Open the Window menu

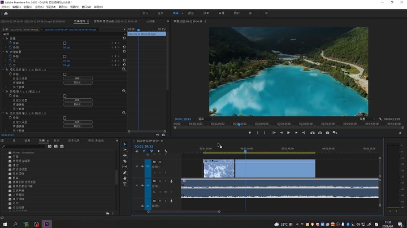pos(86,7)
